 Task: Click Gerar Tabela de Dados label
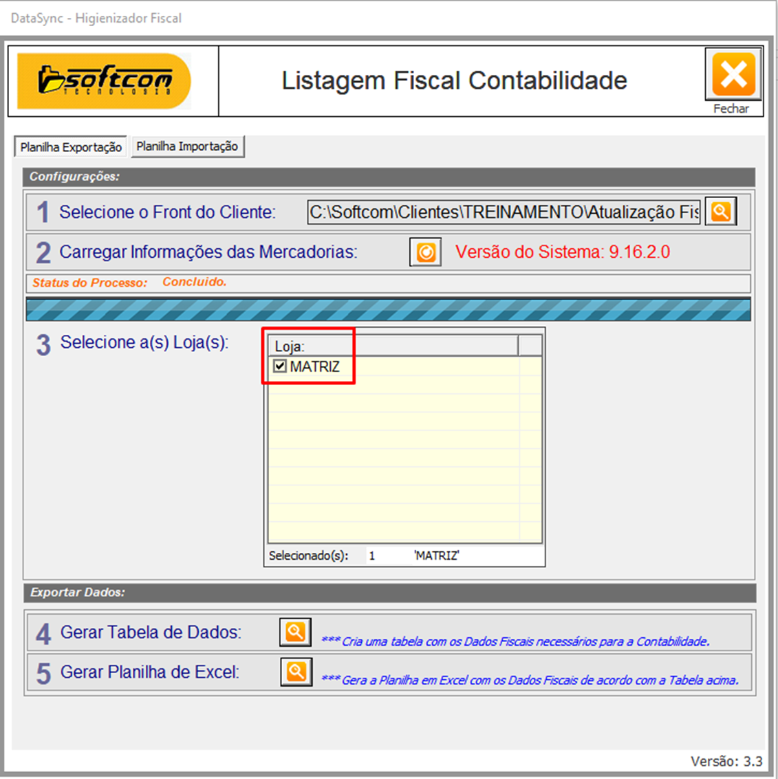[x=151, y=632]
